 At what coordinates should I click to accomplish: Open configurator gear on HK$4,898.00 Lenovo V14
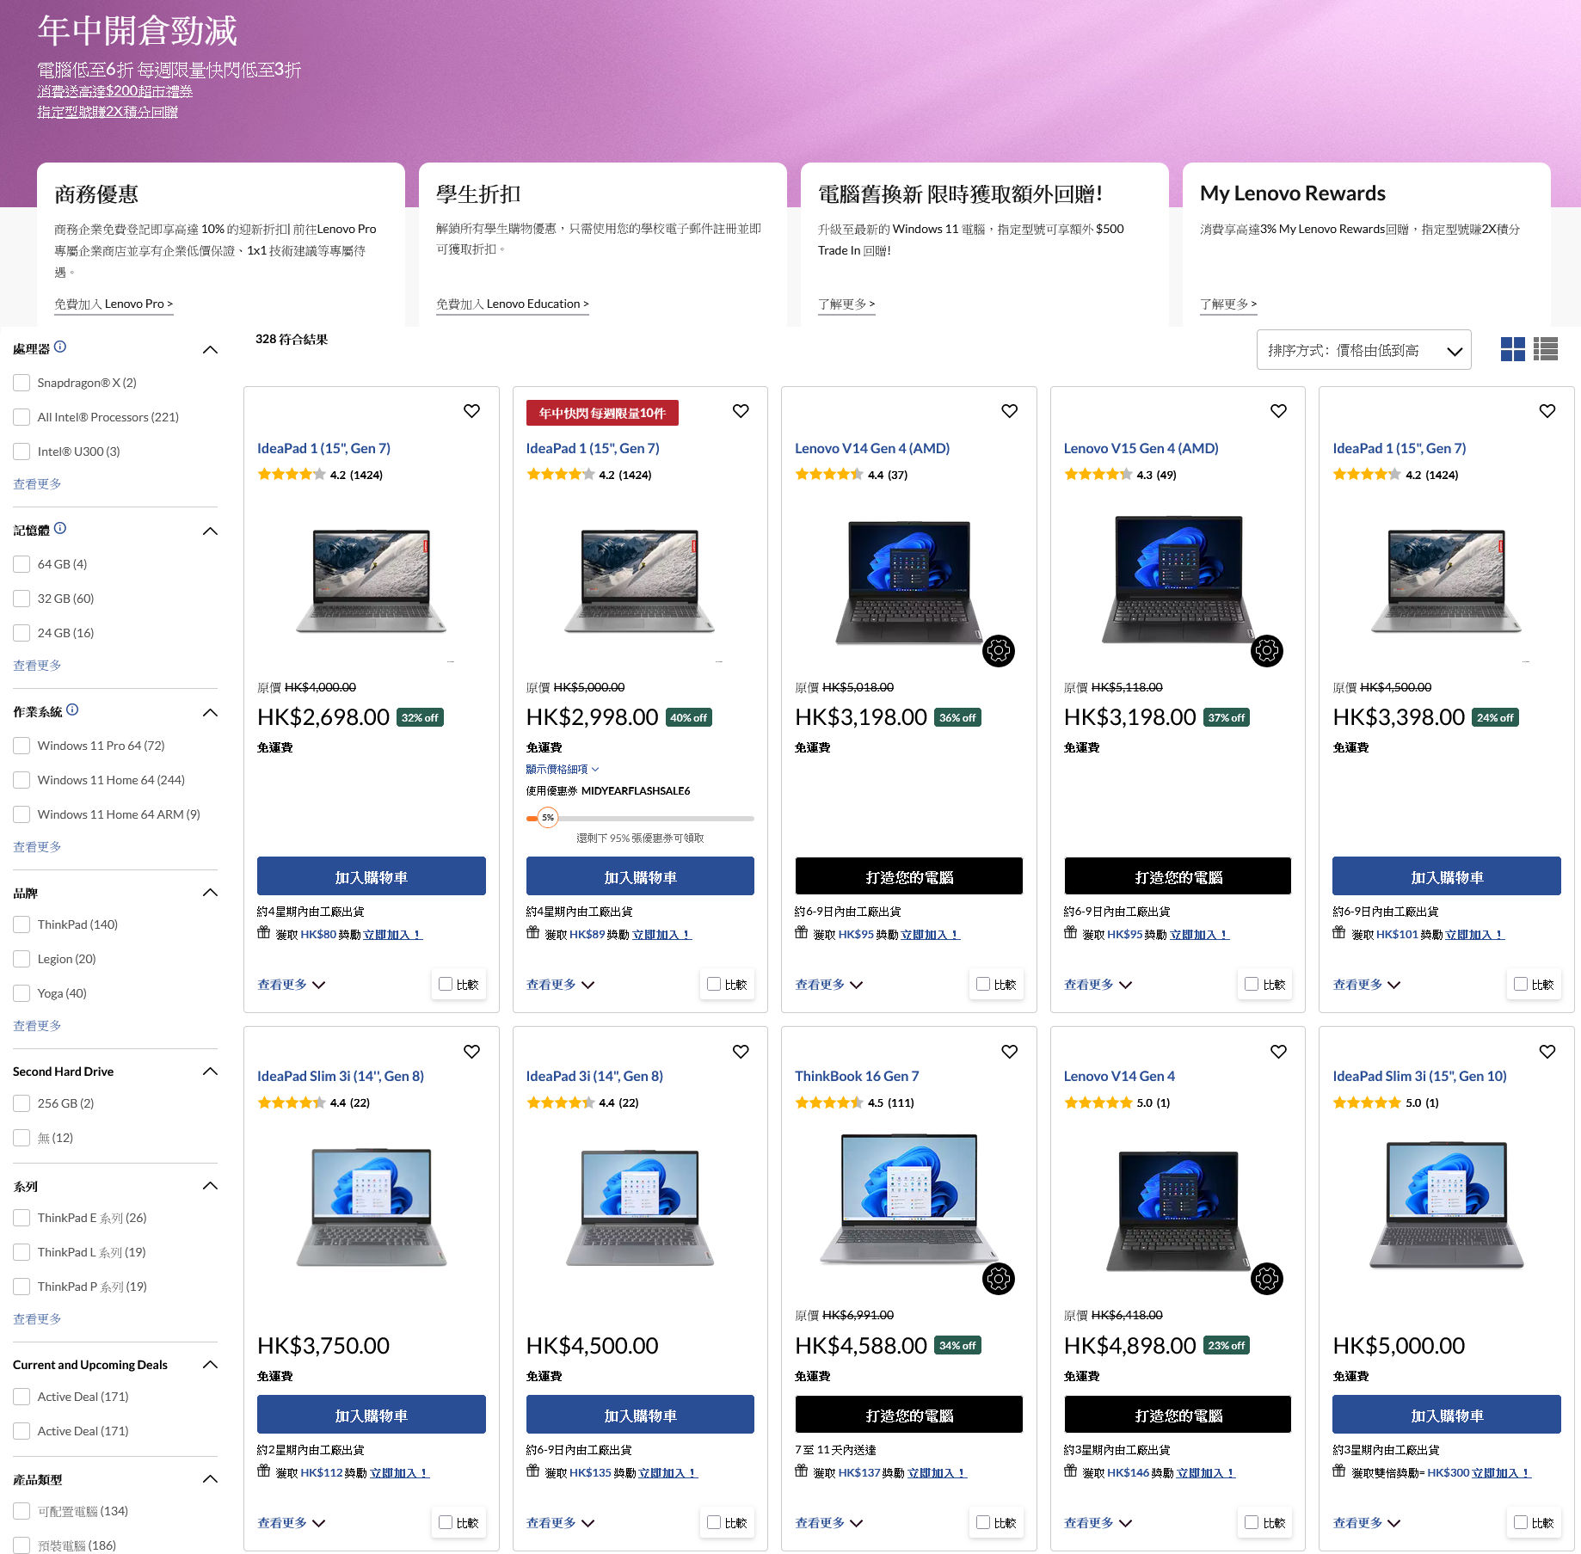click(1267, 1279)
